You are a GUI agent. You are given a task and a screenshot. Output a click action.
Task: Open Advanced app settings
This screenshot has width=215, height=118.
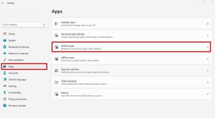(132, 35)
